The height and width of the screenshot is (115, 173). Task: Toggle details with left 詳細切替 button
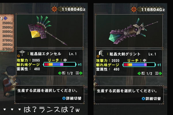point(72,98)
